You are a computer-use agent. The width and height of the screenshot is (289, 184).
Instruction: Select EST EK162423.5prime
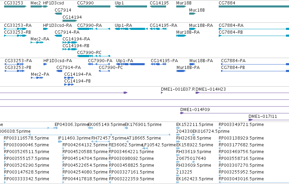195,179
